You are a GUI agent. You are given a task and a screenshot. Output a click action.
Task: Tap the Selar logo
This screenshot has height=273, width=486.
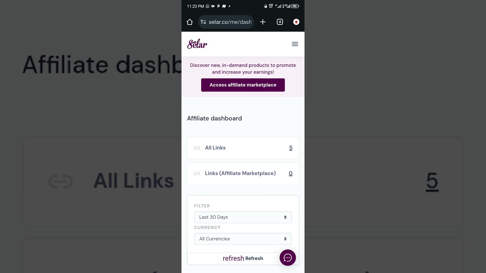(197, 44)
